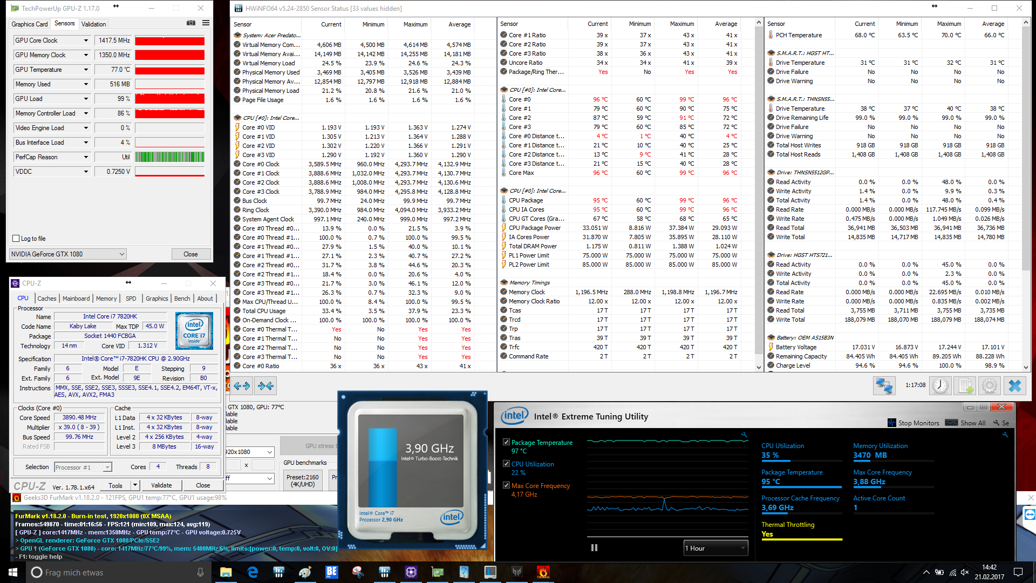Screen dimensions: 1036x583
Task: Switch to the Mainboard tab in CPU-Z
Action: pos(76,299)
